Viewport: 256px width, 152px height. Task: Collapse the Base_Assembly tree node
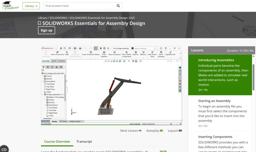42,95
